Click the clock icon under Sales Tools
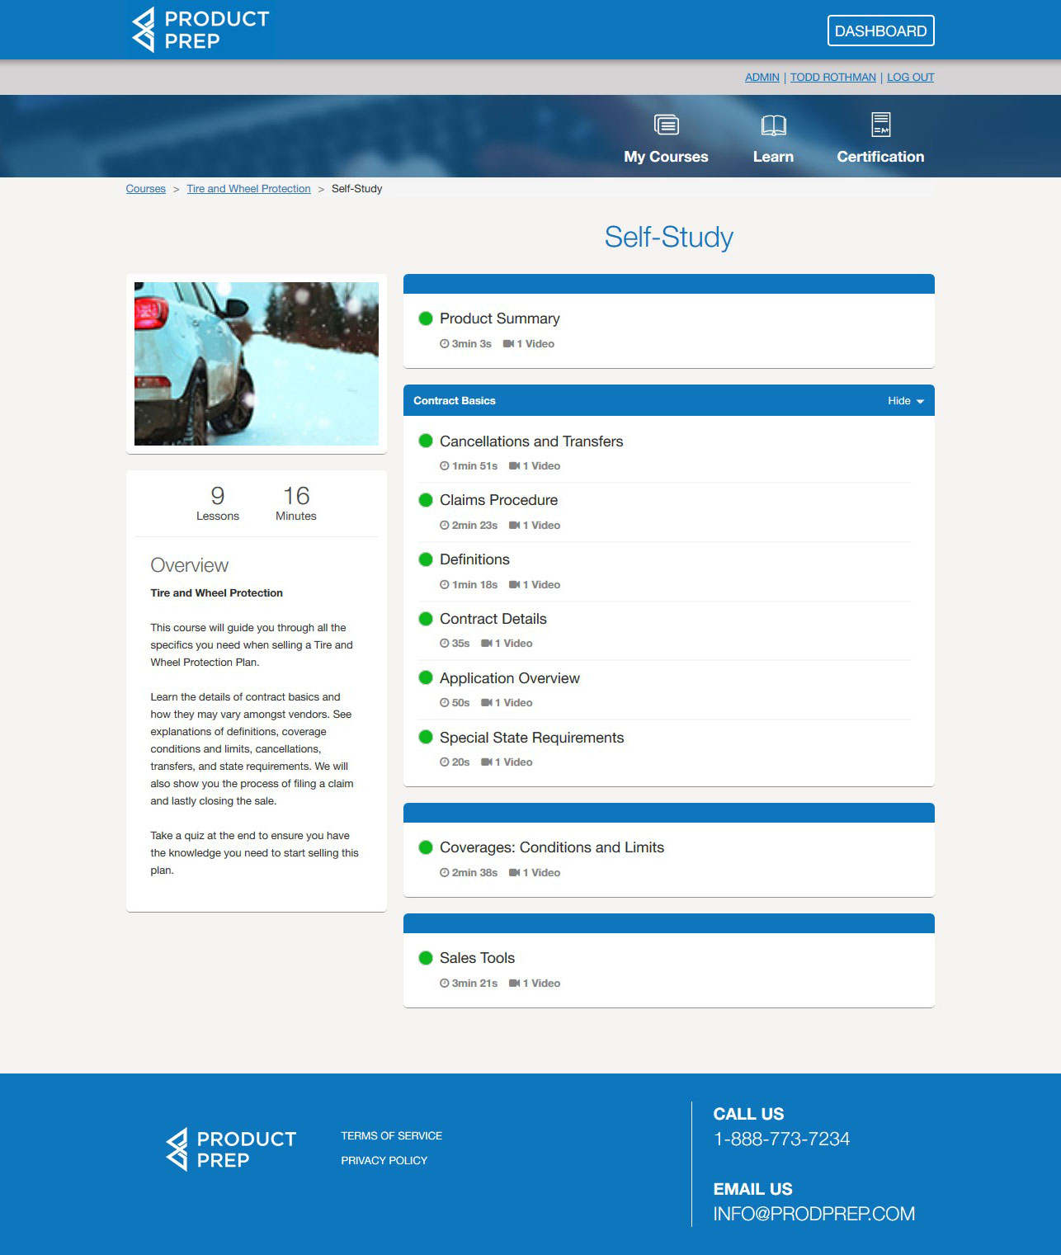The image size is (1061, 1255). 445,984
